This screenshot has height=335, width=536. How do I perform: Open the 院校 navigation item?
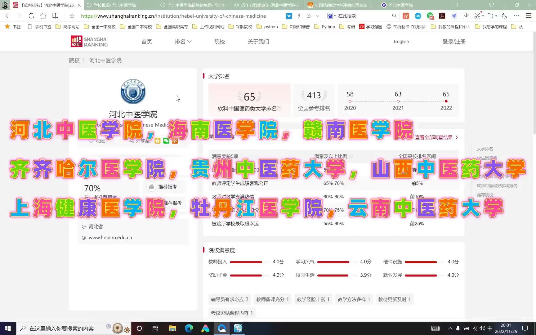coord(220,42)
